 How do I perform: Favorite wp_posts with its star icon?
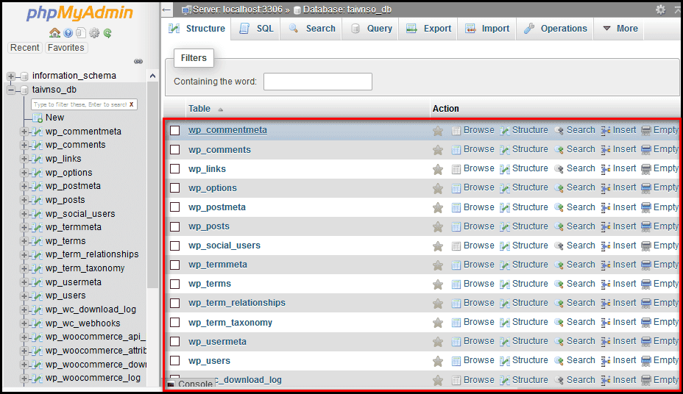pyautogui.click(x=438, y=226)
